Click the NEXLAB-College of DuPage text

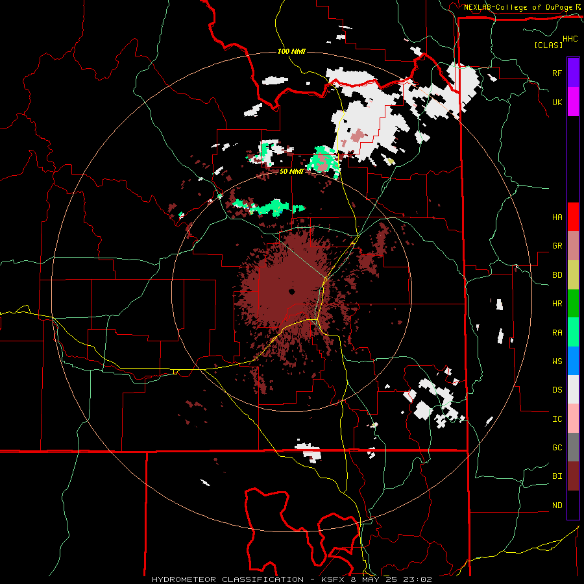coord(518,7)
